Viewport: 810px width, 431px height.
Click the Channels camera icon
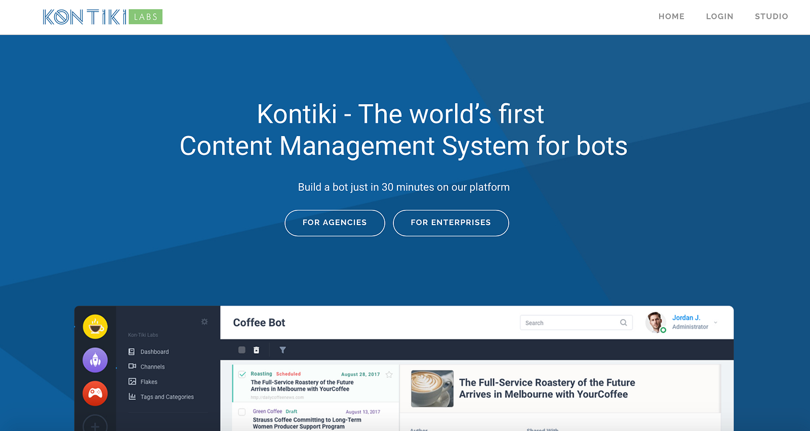(x=132, y=366)
